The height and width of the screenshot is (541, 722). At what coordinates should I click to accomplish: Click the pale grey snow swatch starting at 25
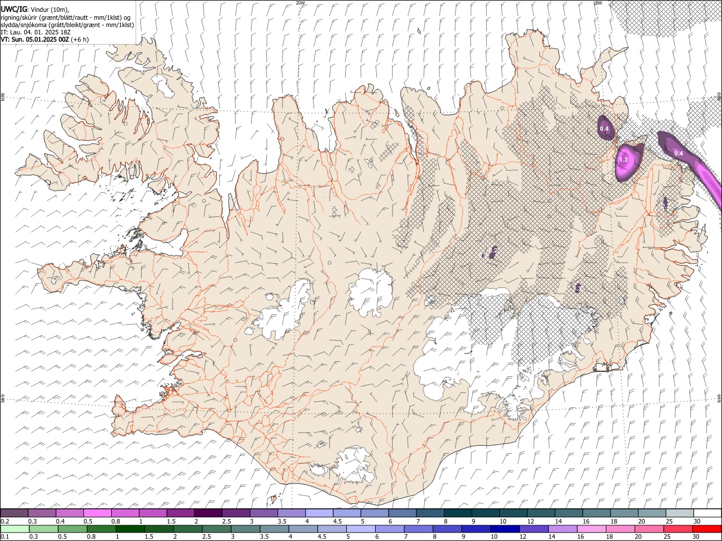coord(680,513)
